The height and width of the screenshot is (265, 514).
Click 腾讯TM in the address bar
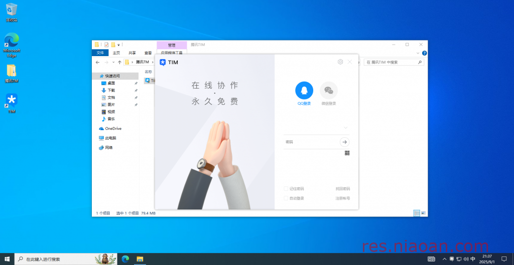coord(142,62)
